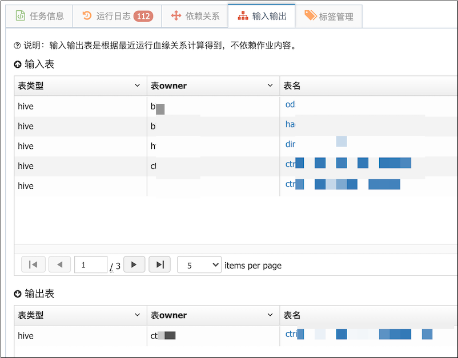The height and width of the screenshot is (358, 458).
Task: Go to first page of input table
Action: 33,265
